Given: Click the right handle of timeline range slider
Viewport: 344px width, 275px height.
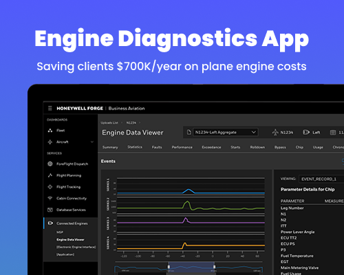Looking at the screenshot, I should (214, 267).
